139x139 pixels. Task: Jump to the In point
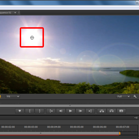[x=51, y=111]
